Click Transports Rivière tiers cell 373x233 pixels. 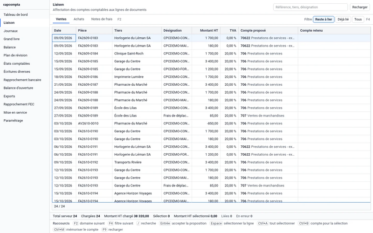coord(137,162)
